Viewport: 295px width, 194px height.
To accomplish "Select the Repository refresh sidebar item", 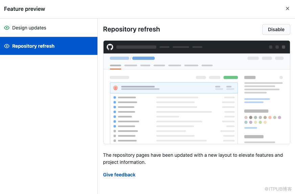I will tap(49, 46).
